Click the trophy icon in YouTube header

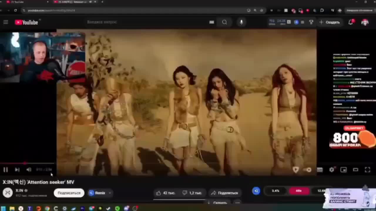pyautogui.click(x=311, y=22)
